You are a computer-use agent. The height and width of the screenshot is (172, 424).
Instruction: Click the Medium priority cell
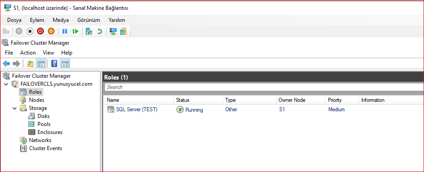click(336, 109)
